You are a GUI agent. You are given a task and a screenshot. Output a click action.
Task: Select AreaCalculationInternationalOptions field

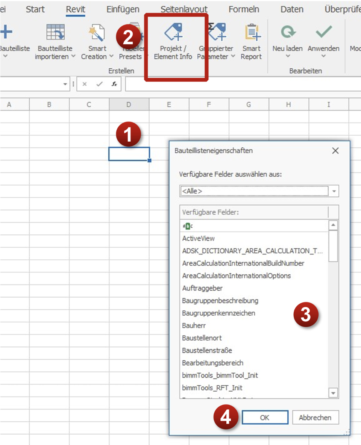[254, 276]
